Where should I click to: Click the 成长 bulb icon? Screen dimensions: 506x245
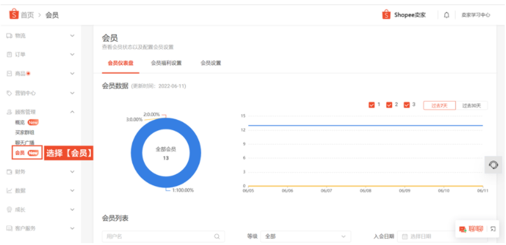pos(10,209)
